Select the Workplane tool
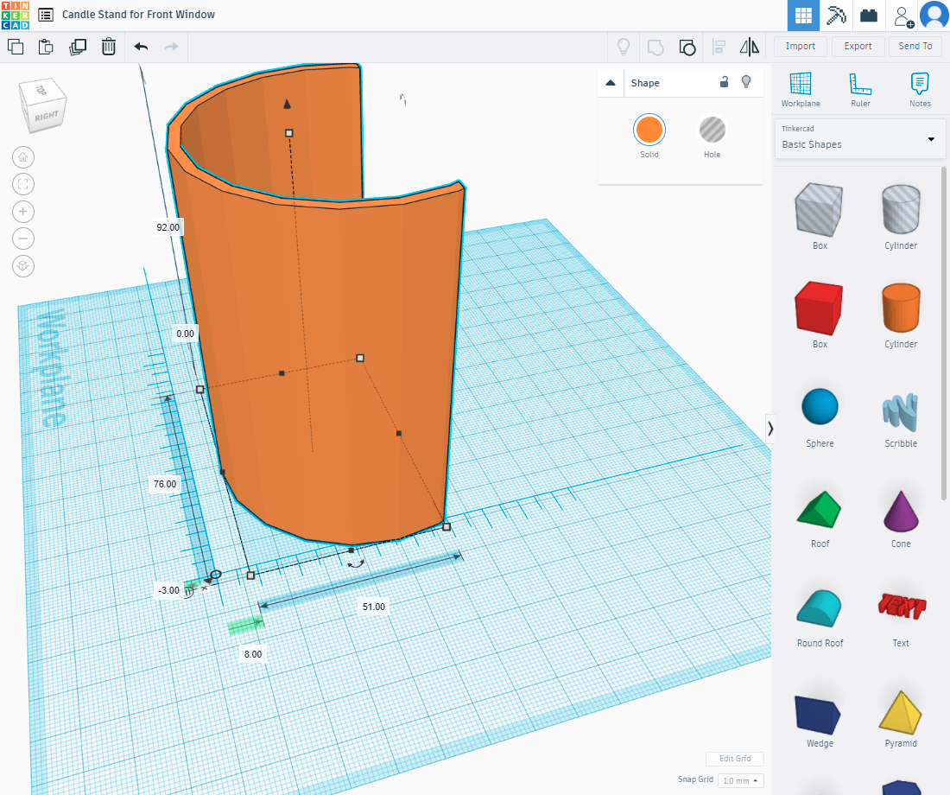The height and width of the screenshot is (795, 950). pos(801,89)
